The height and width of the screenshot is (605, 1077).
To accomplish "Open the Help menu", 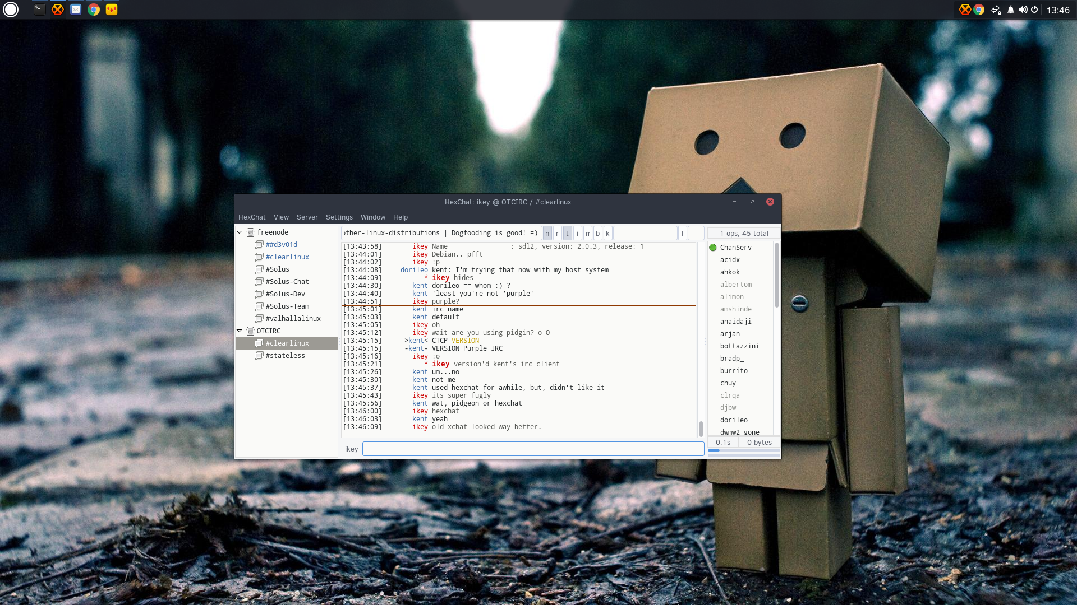I will point(401,217).
